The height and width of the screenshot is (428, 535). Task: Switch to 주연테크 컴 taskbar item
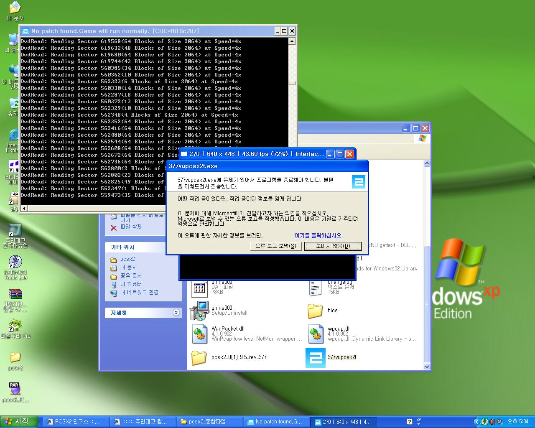click(x=143, y=422)
